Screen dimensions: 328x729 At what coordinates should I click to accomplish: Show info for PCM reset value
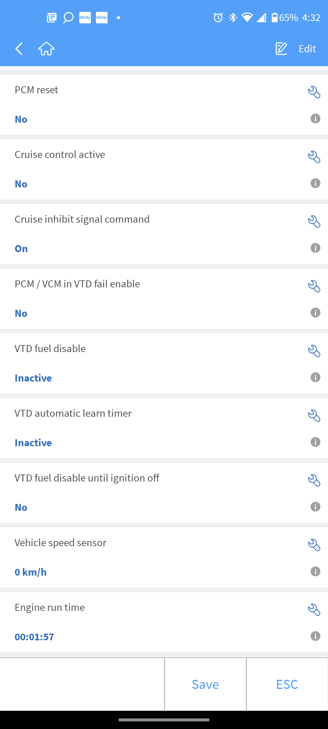[315, 118]
